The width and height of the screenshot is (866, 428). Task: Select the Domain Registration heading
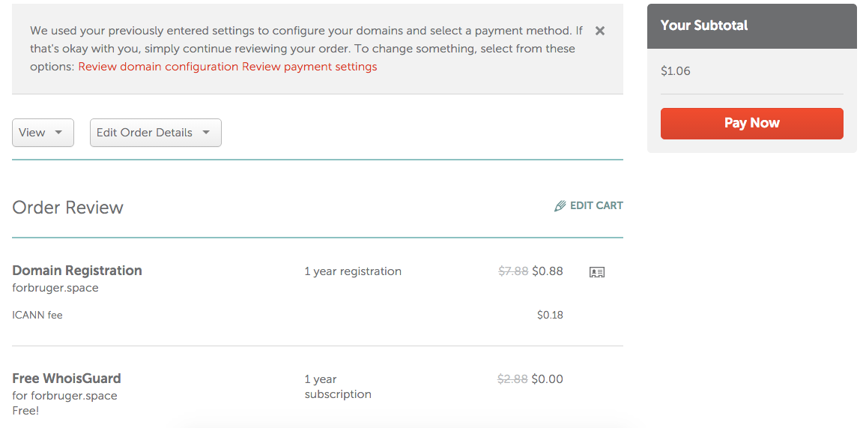pyautogui.click(x=76, y=271)
